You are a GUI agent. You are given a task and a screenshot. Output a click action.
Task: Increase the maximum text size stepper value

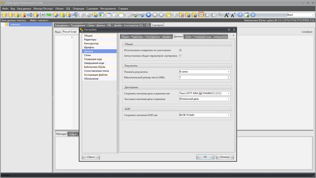[229, 76]
